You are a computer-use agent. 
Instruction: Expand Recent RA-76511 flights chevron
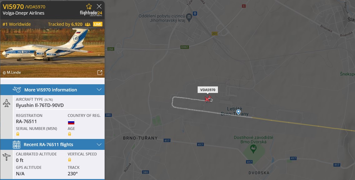click(99, 144)
